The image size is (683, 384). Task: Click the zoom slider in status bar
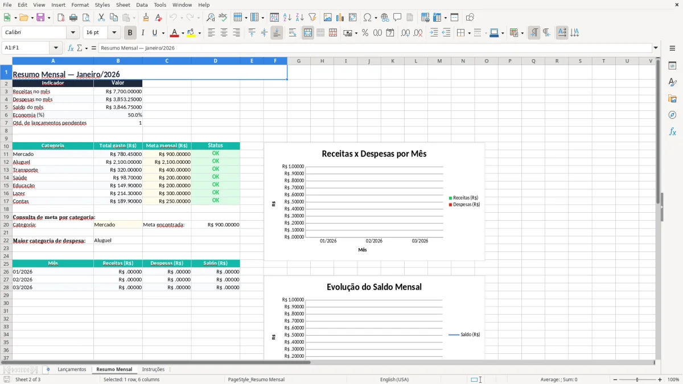pyautogui.click(x=638, y=379)
